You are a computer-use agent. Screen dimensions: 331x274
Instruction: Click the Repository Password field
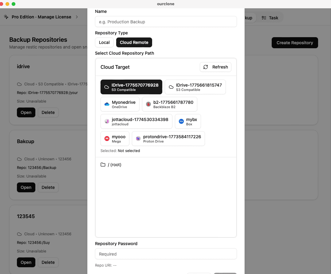click(x=166, y=254)
